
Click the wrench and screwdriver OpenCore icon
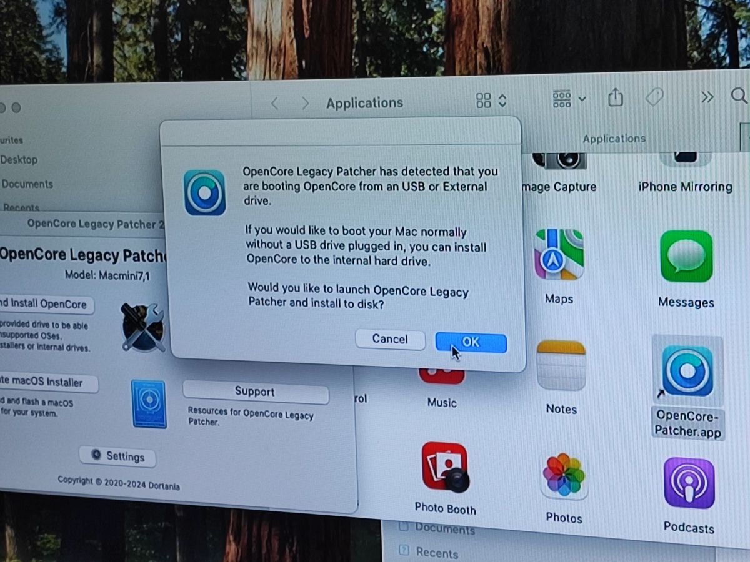click(143, 327)
